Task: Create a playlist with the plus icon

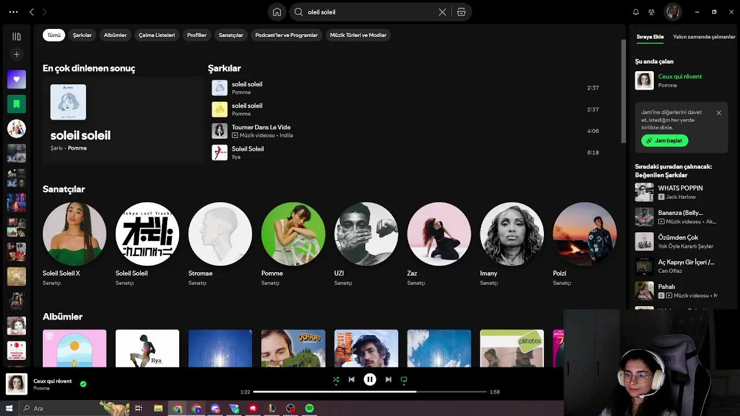Action: pos(16,54)
